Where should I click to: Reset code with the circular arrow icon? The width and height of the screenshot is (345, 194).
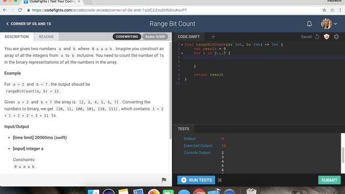click(x=317, y=37)
